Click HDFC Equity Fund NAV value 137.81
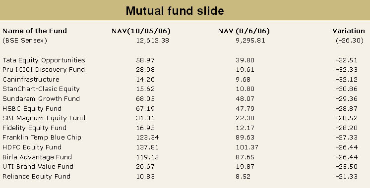This screenshot has height=188, width=370. [147, 147]
